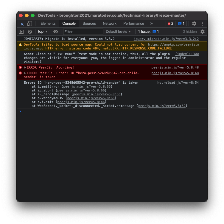Click the blue messages count badge
The height and width of the screenshot is (224, 224).
tap(181, 24)
